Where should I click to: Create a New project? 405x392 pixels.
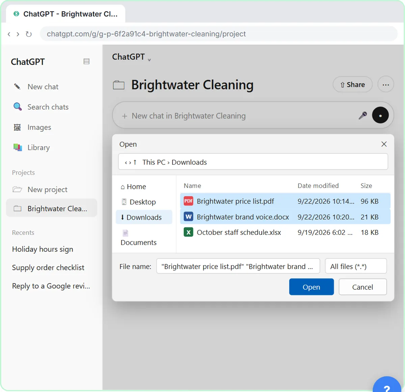click(x=47, y=189)
